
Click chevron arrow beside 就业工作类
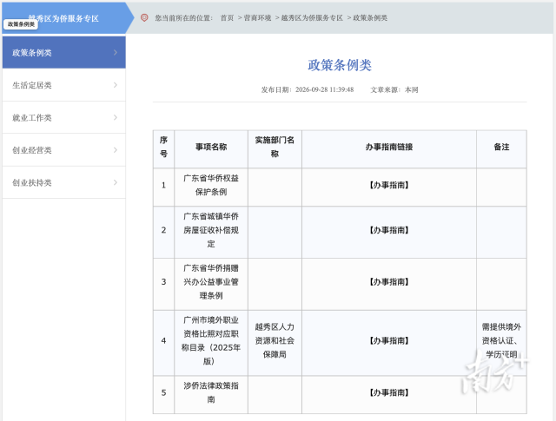click(116, 118)
